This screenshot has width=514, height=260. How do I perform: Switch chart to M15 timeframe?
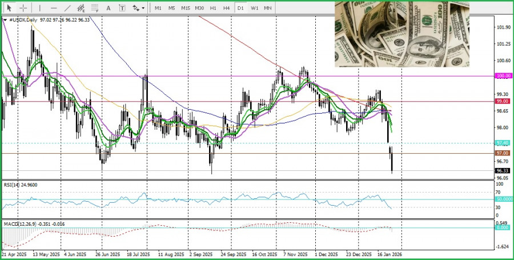pos(186,8)
